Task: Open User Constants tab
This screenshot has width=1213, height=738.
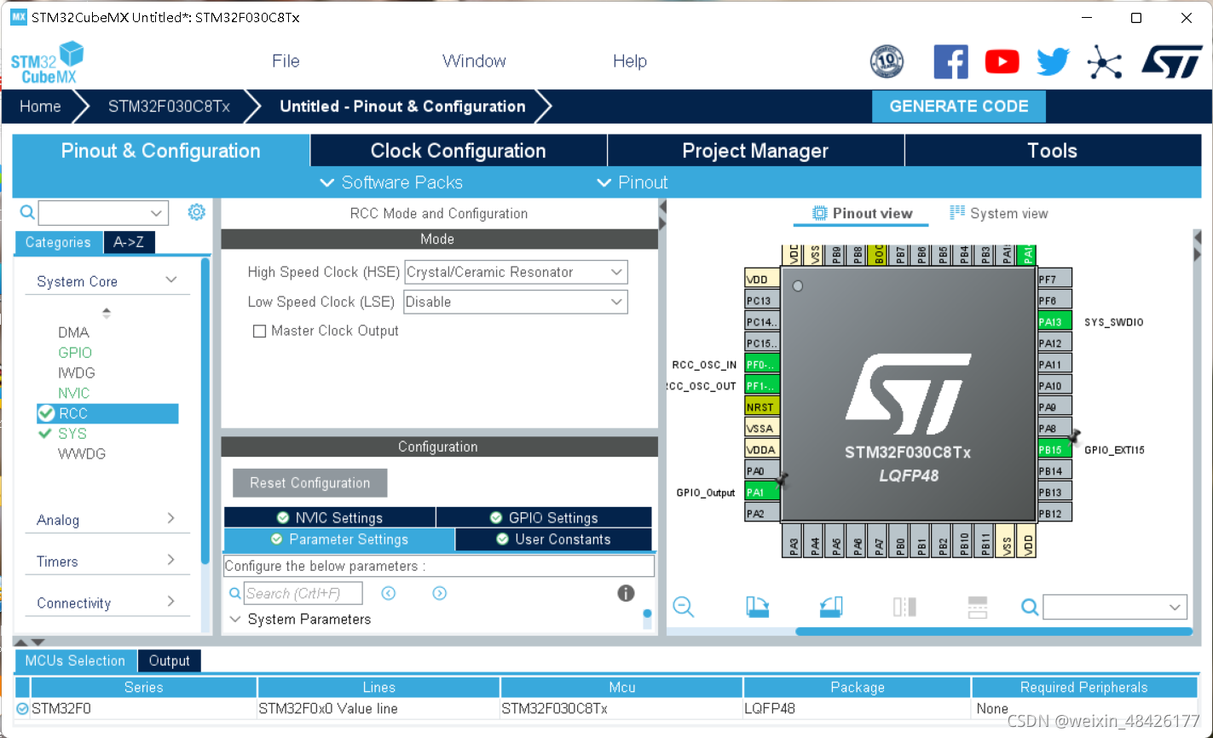Action: pos(554,539)
